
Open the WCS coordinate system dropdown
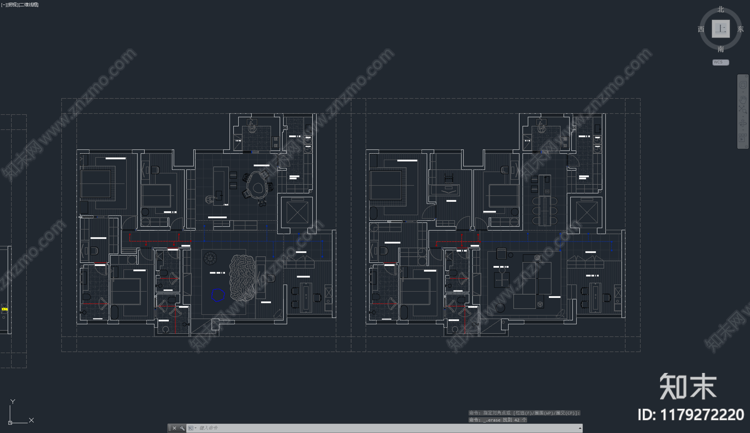[721, 62]
